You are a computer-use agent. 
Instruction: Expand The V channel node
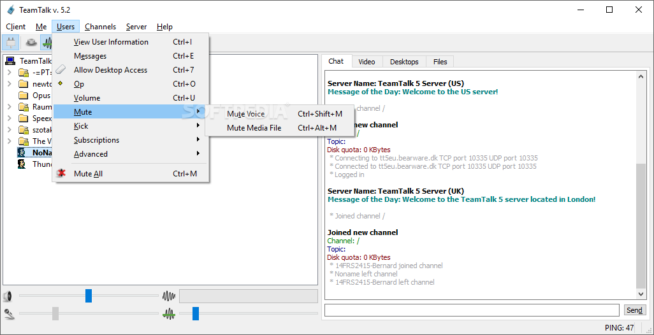9,141
